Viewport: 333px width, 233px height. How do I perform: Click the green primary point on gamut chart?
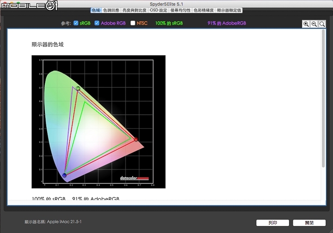click(78, 88)
